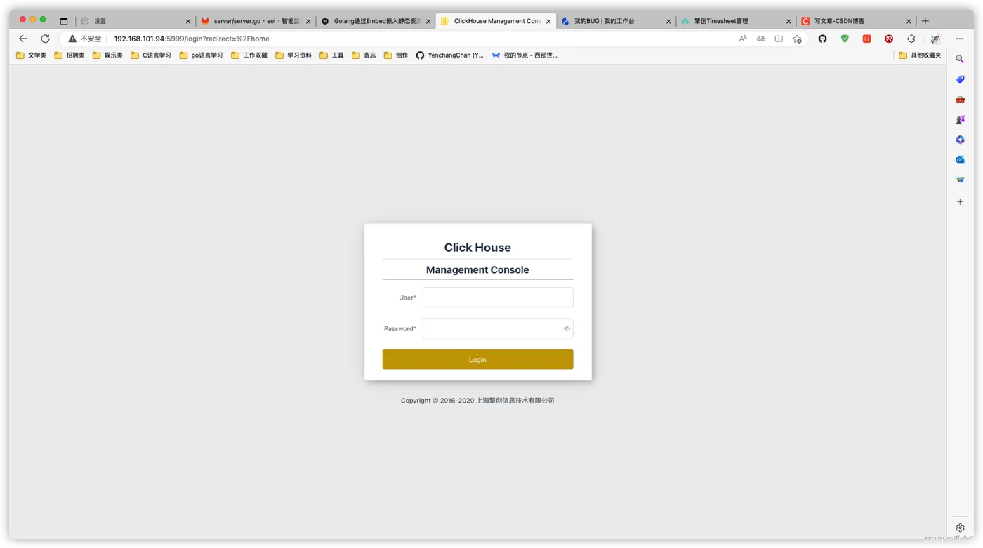This screenshot has height=548, width=983.
Task: Click the macOS green fullscreen button
Action: point(43,19)
